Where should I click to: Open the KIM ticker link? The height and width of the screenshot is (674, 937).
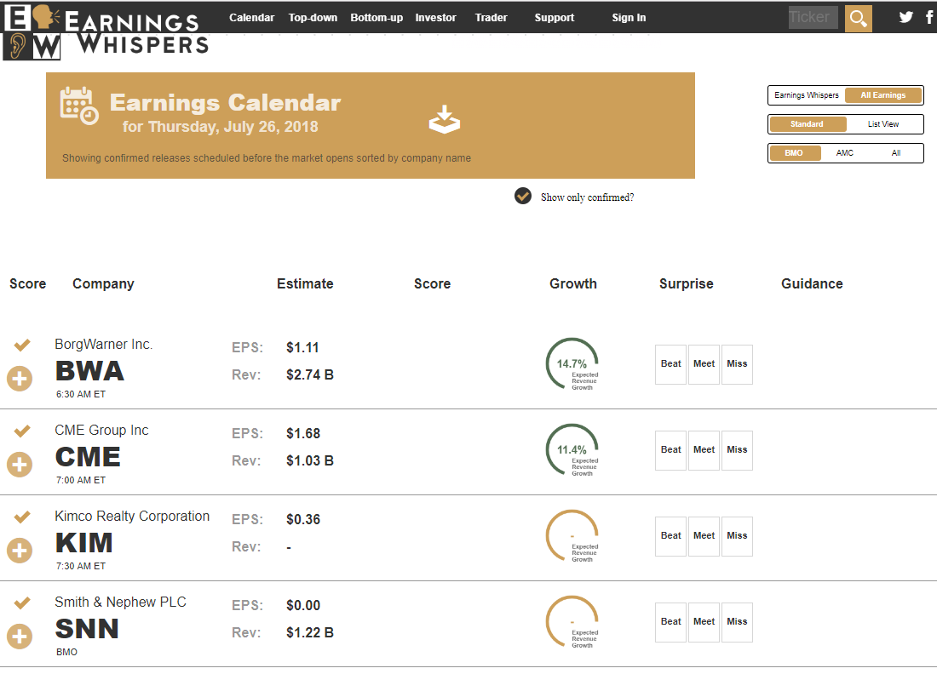coord(84,543)
